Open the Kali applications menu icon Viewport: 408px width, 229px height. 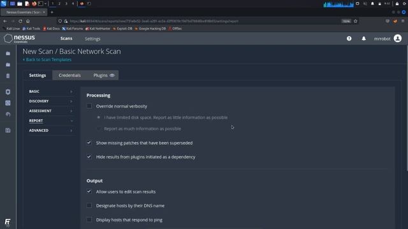[x=3, y=4]
